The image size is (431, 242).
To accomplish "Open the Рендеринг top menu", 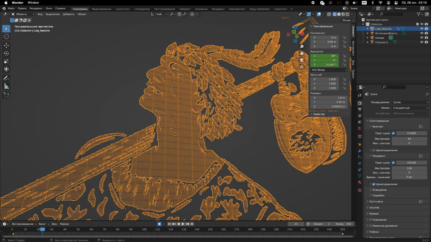I will tap(36, 9).
